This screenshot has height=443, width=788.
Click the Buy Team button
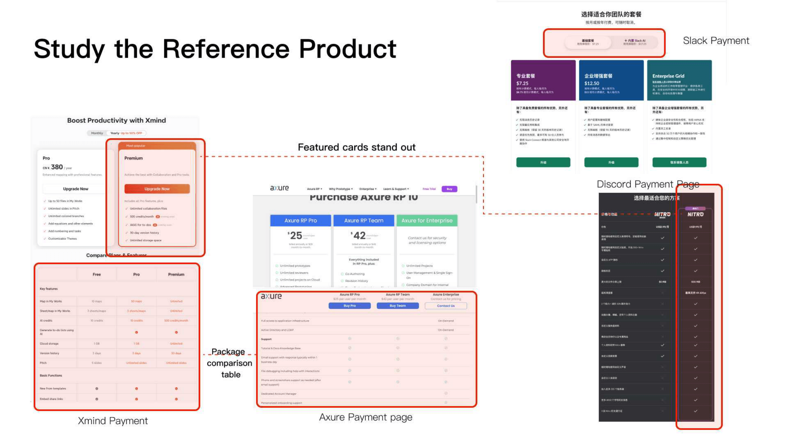pyautogui.click(x=397, y=306)
